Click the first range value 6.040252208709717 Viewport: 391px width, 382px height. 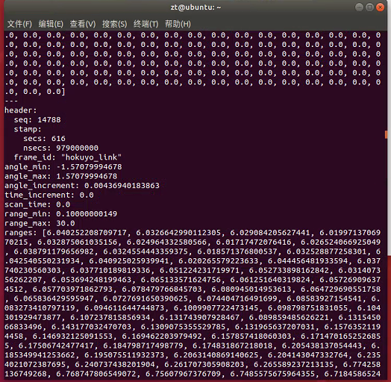point(87,233)
